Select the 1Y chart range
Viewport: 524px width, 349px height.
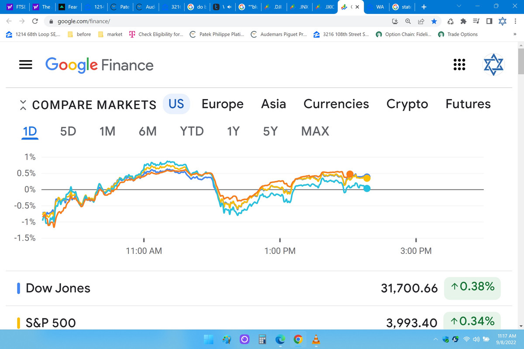[x=233, y=131]
